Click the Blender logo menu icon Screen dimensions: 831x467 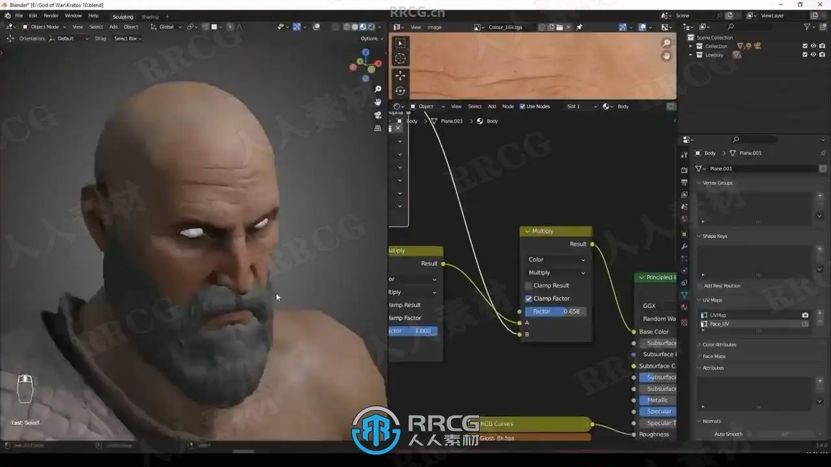7,16
